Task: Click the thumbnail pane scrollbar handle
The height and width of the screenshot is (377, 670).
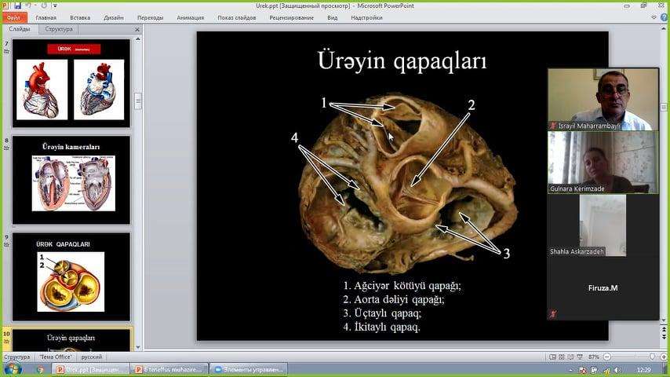Action: pyautogui.click(x=138, y=101)
